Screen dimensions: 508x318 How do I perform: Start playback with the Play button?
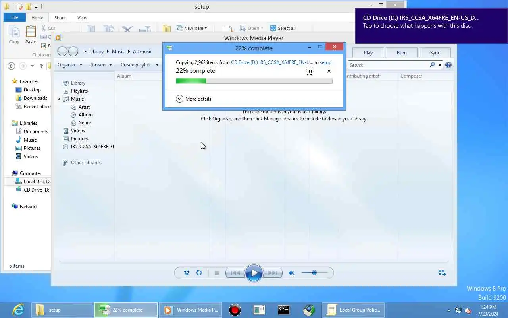[x=254, y=273]
